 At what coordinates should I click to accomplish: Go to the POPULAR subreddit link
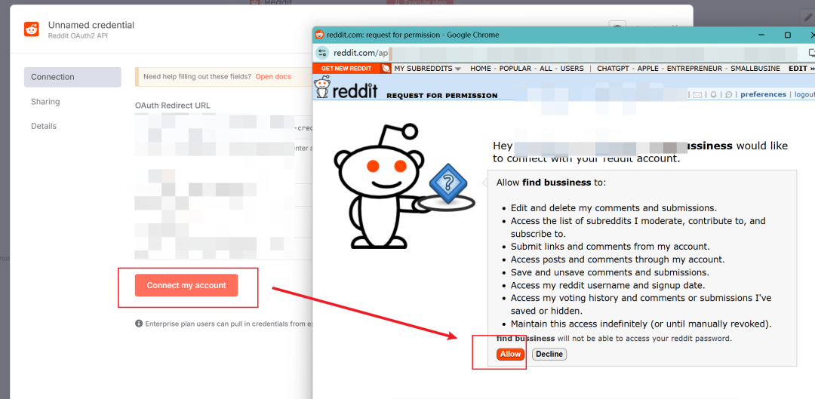click(x=515, y=69)
